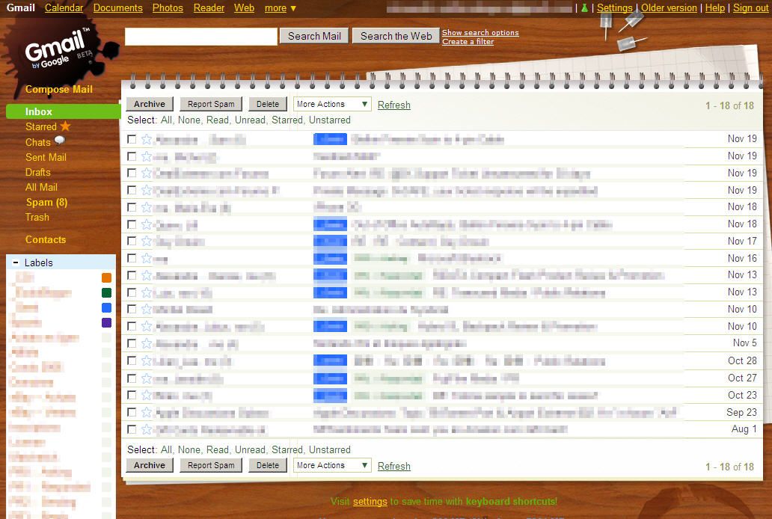Click Compose Mail

point(58,89)
